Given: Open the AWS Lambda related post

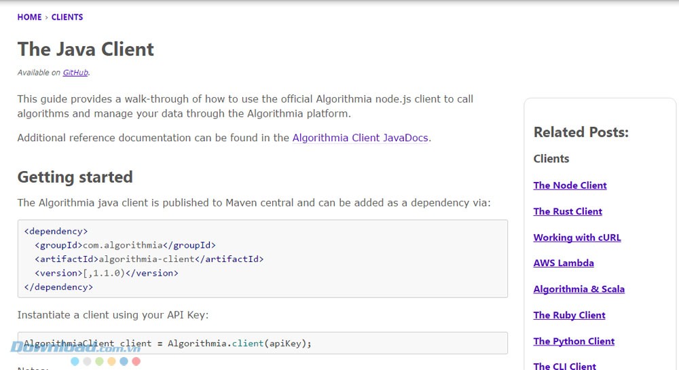Looking at the screenshot, I should pyautogui.click(x=564, y=263).
